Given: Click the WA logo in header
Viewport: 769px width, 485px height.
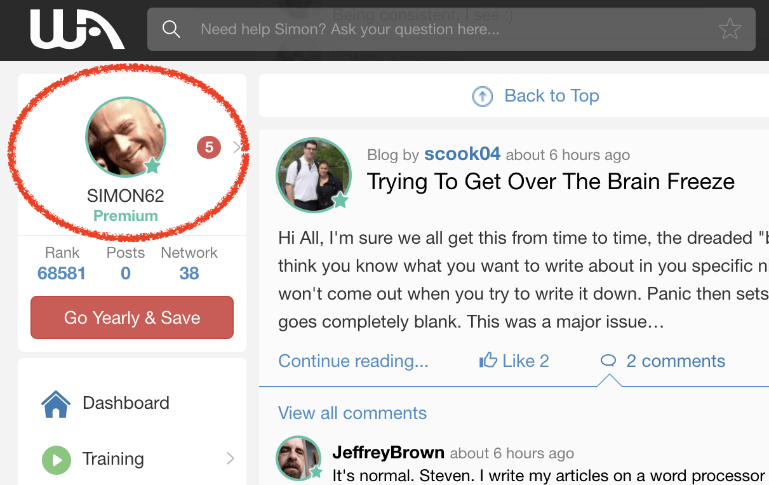Looking at the screenshot, I should click(x=77, y=29).
